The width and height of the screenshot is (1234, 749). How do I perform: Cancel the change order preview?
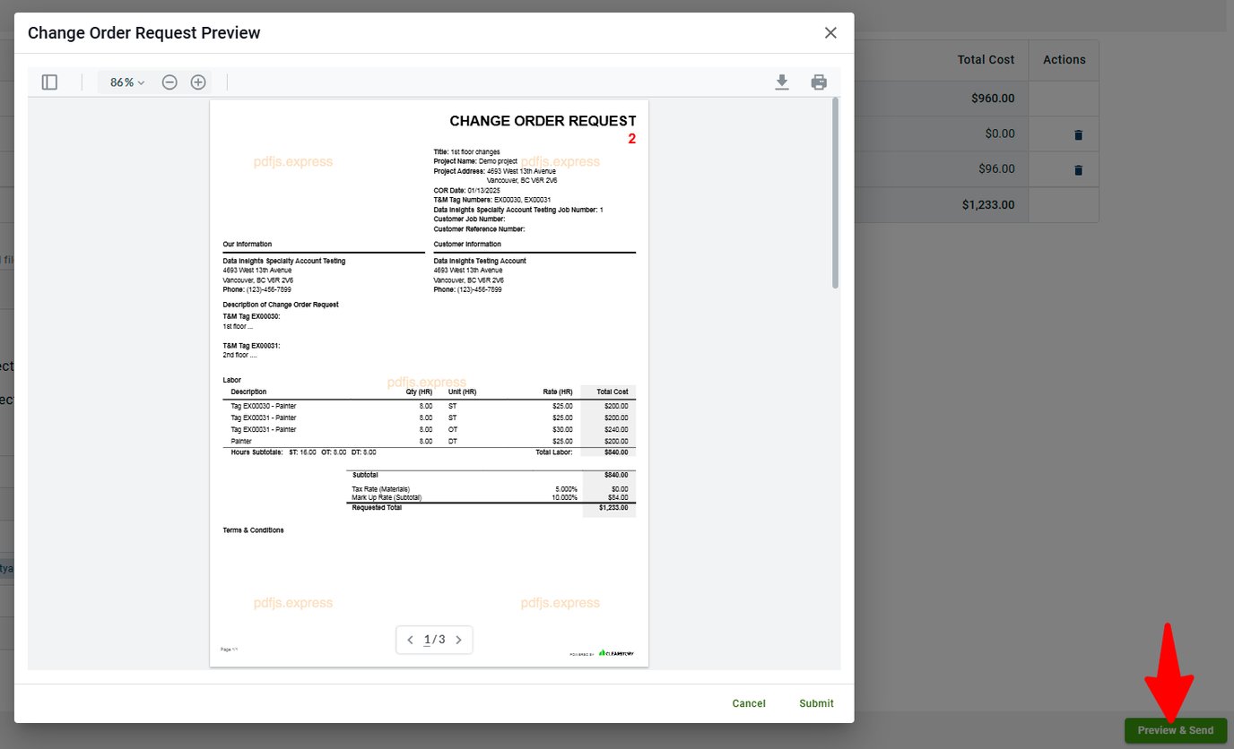tap(748, 703)
